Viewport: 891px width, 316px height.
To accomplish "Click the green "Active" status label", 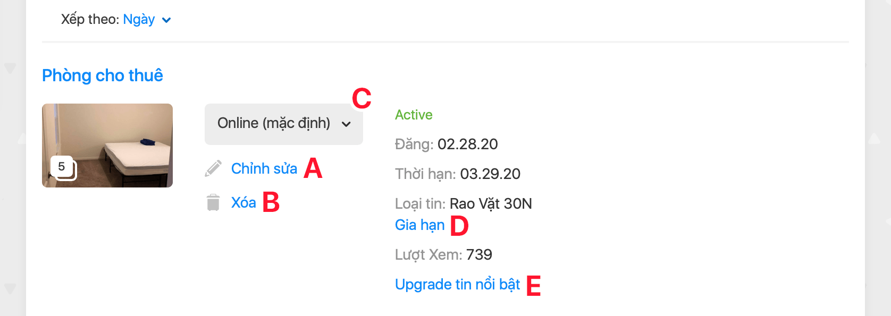I will [414, 115].
